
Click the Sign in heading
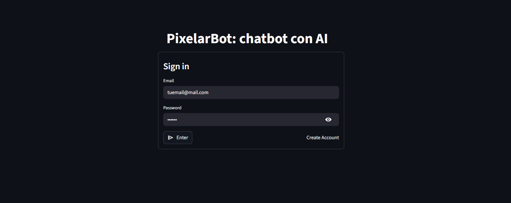tap(176, 66)
